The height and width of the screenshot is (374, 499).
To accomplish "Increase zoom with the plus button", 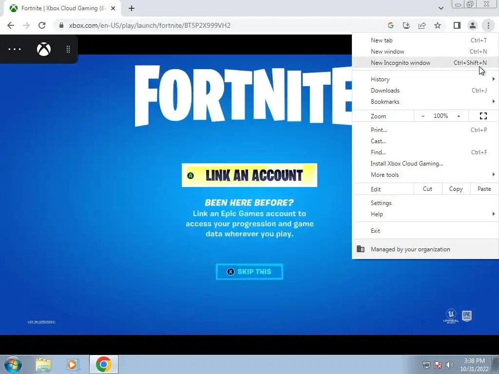I will click(x=459, y=116).
